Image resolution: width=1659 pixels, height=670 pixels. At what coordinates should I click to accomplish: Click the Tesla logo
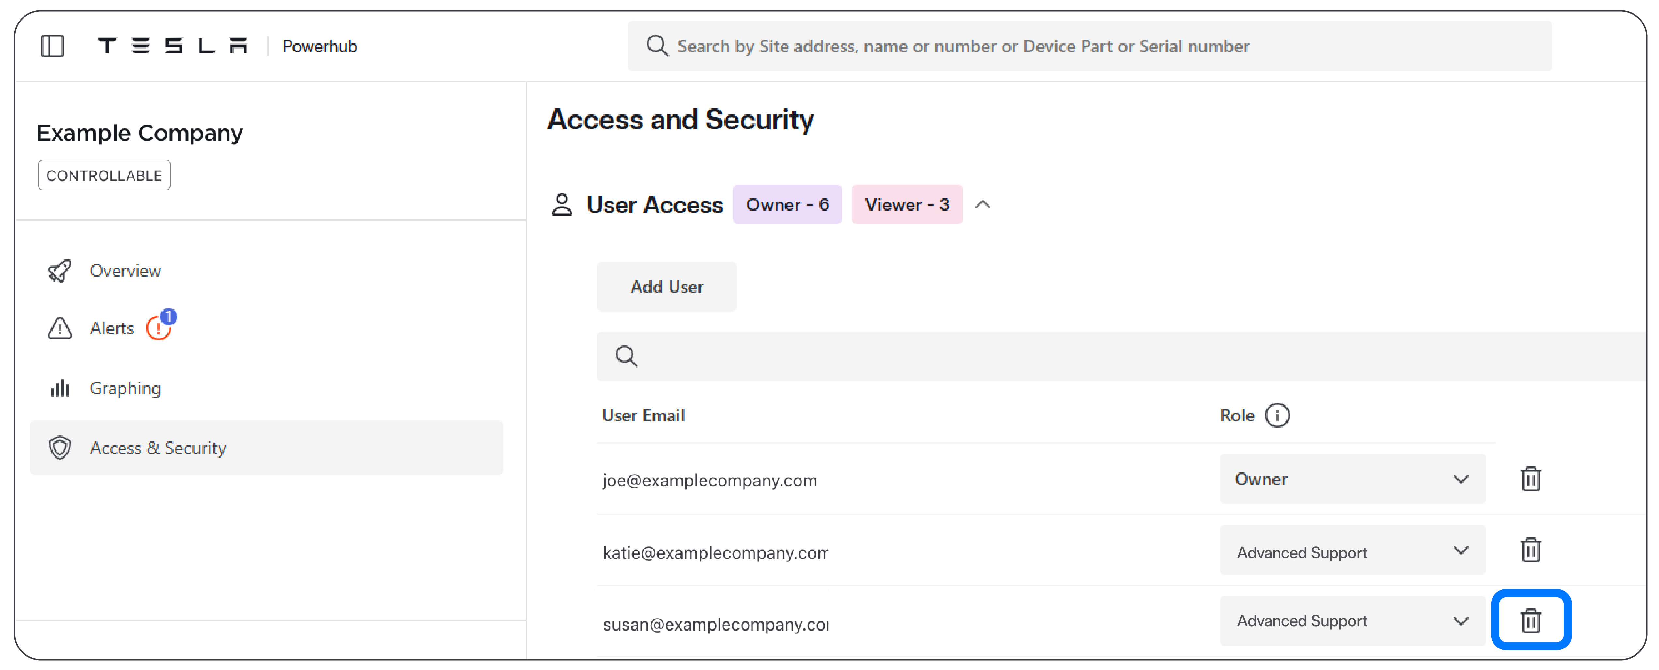[x=173, y=46]
